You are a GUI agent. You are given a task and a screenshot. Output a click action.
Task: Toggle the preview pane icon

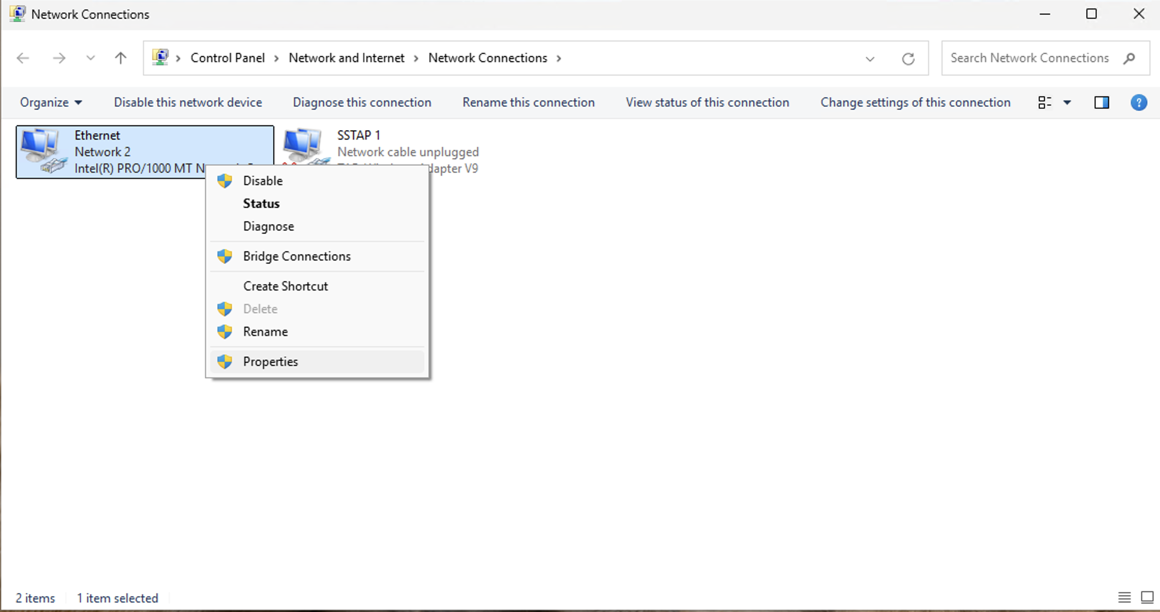[x=1102, y=102]
